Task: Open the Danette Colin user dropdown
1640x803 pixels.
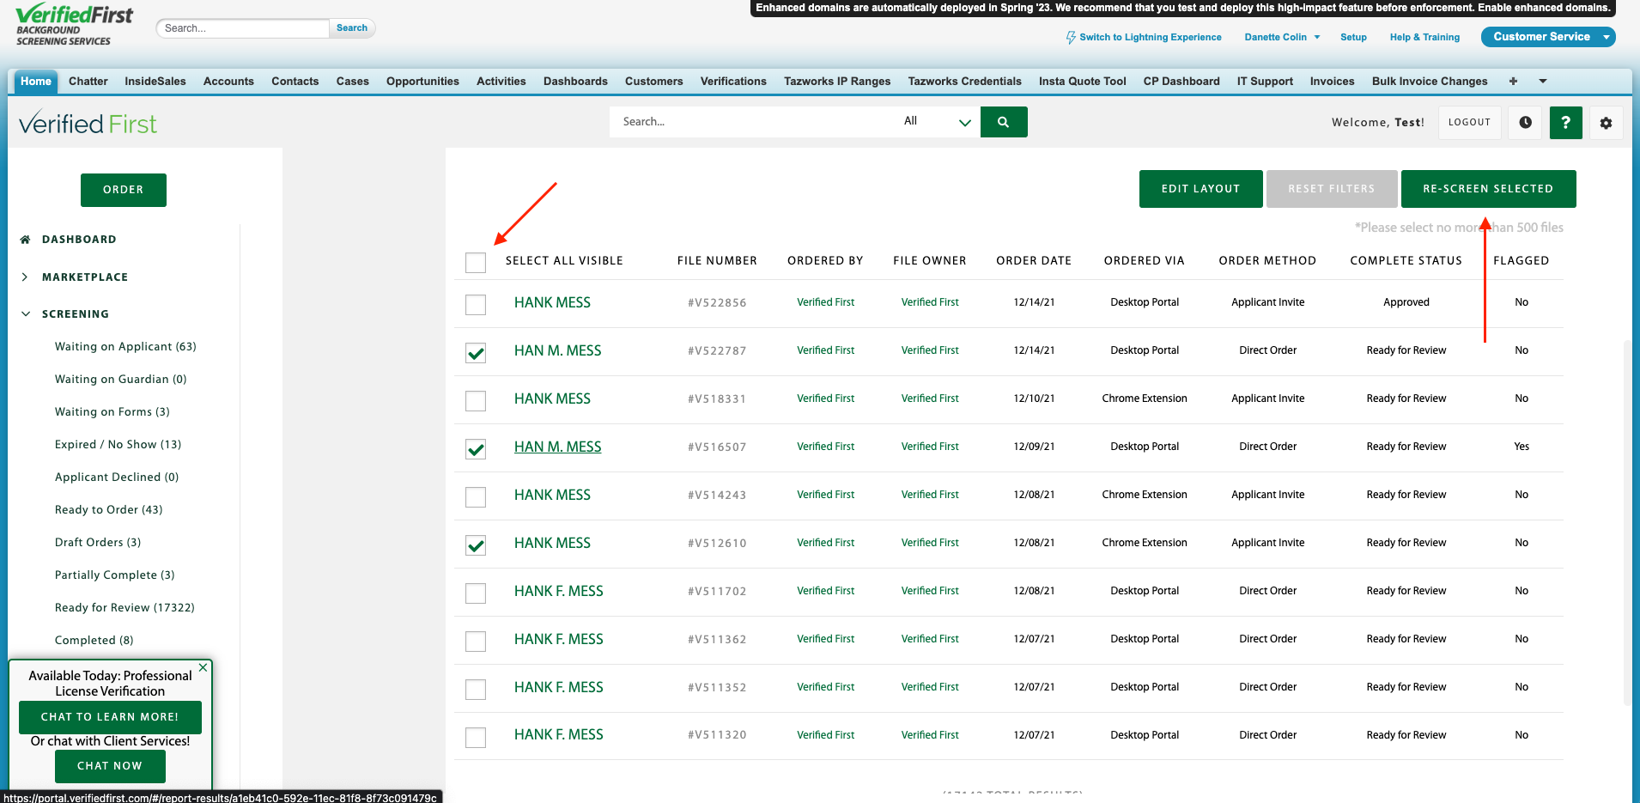Action: pos(1282,37)
